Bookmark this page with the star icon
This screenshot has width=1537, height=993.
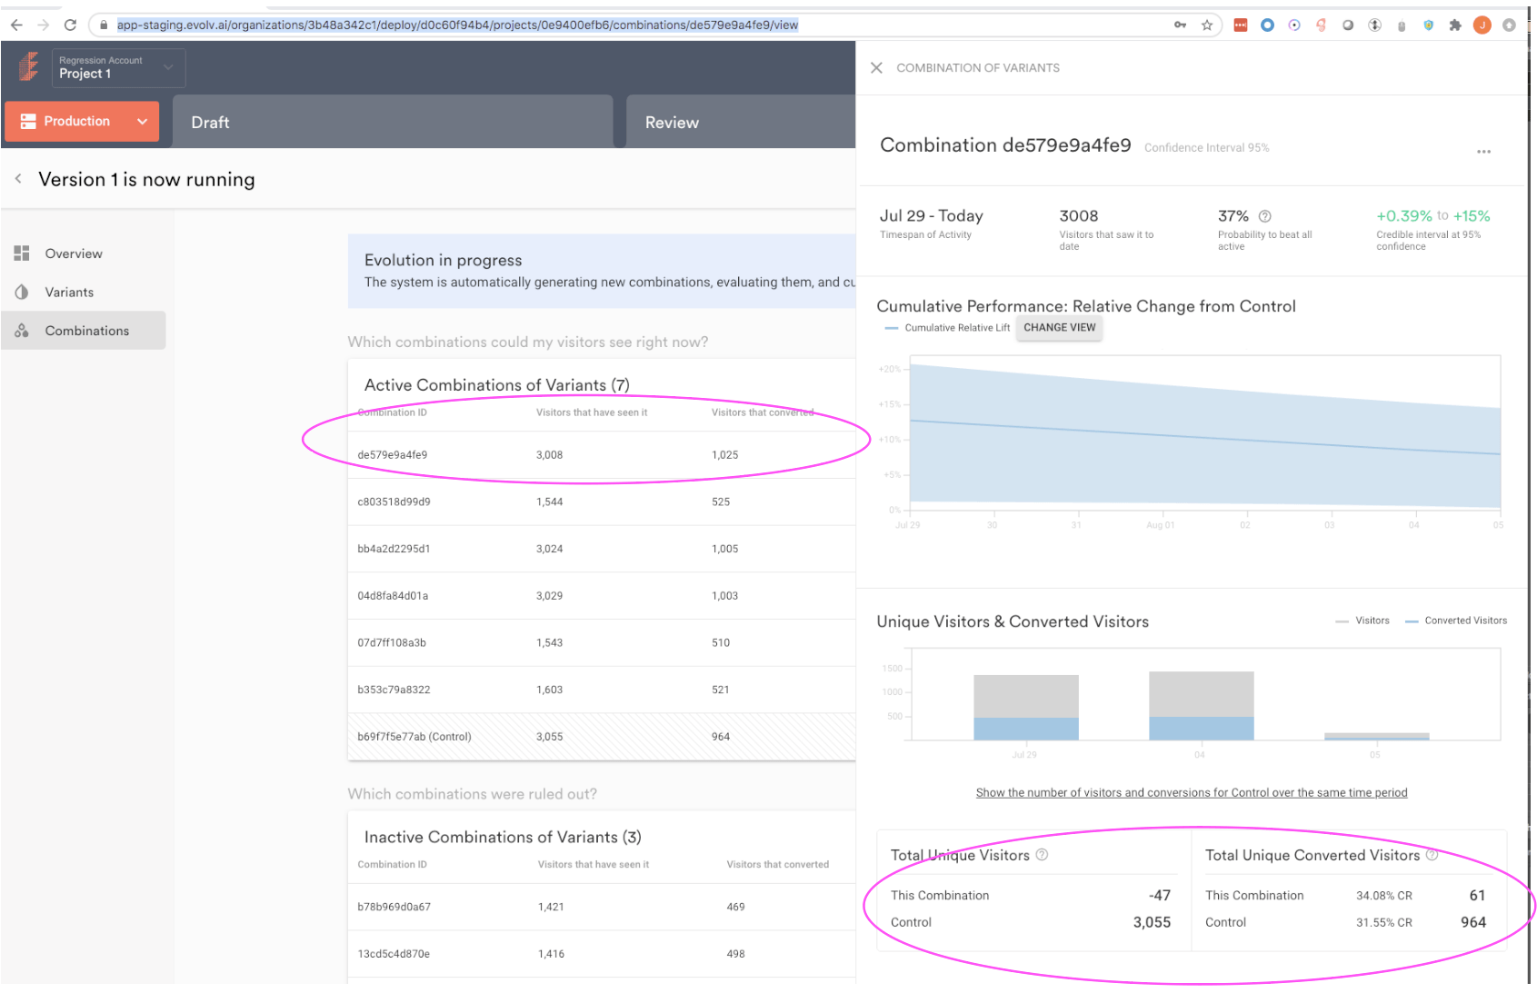pos(1207,25)
